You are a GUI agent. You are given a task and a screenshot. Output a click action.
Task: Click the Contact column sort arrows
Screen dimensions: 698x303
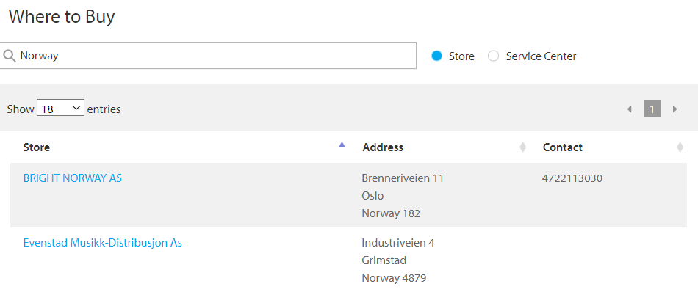pos(680,147)
